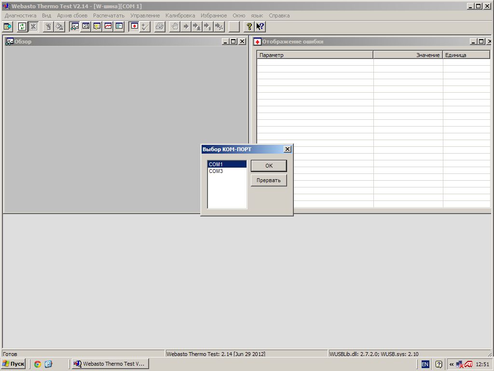Expand hidden tray icons chevron
Screen dimensions: 494x371
(451, 364)
